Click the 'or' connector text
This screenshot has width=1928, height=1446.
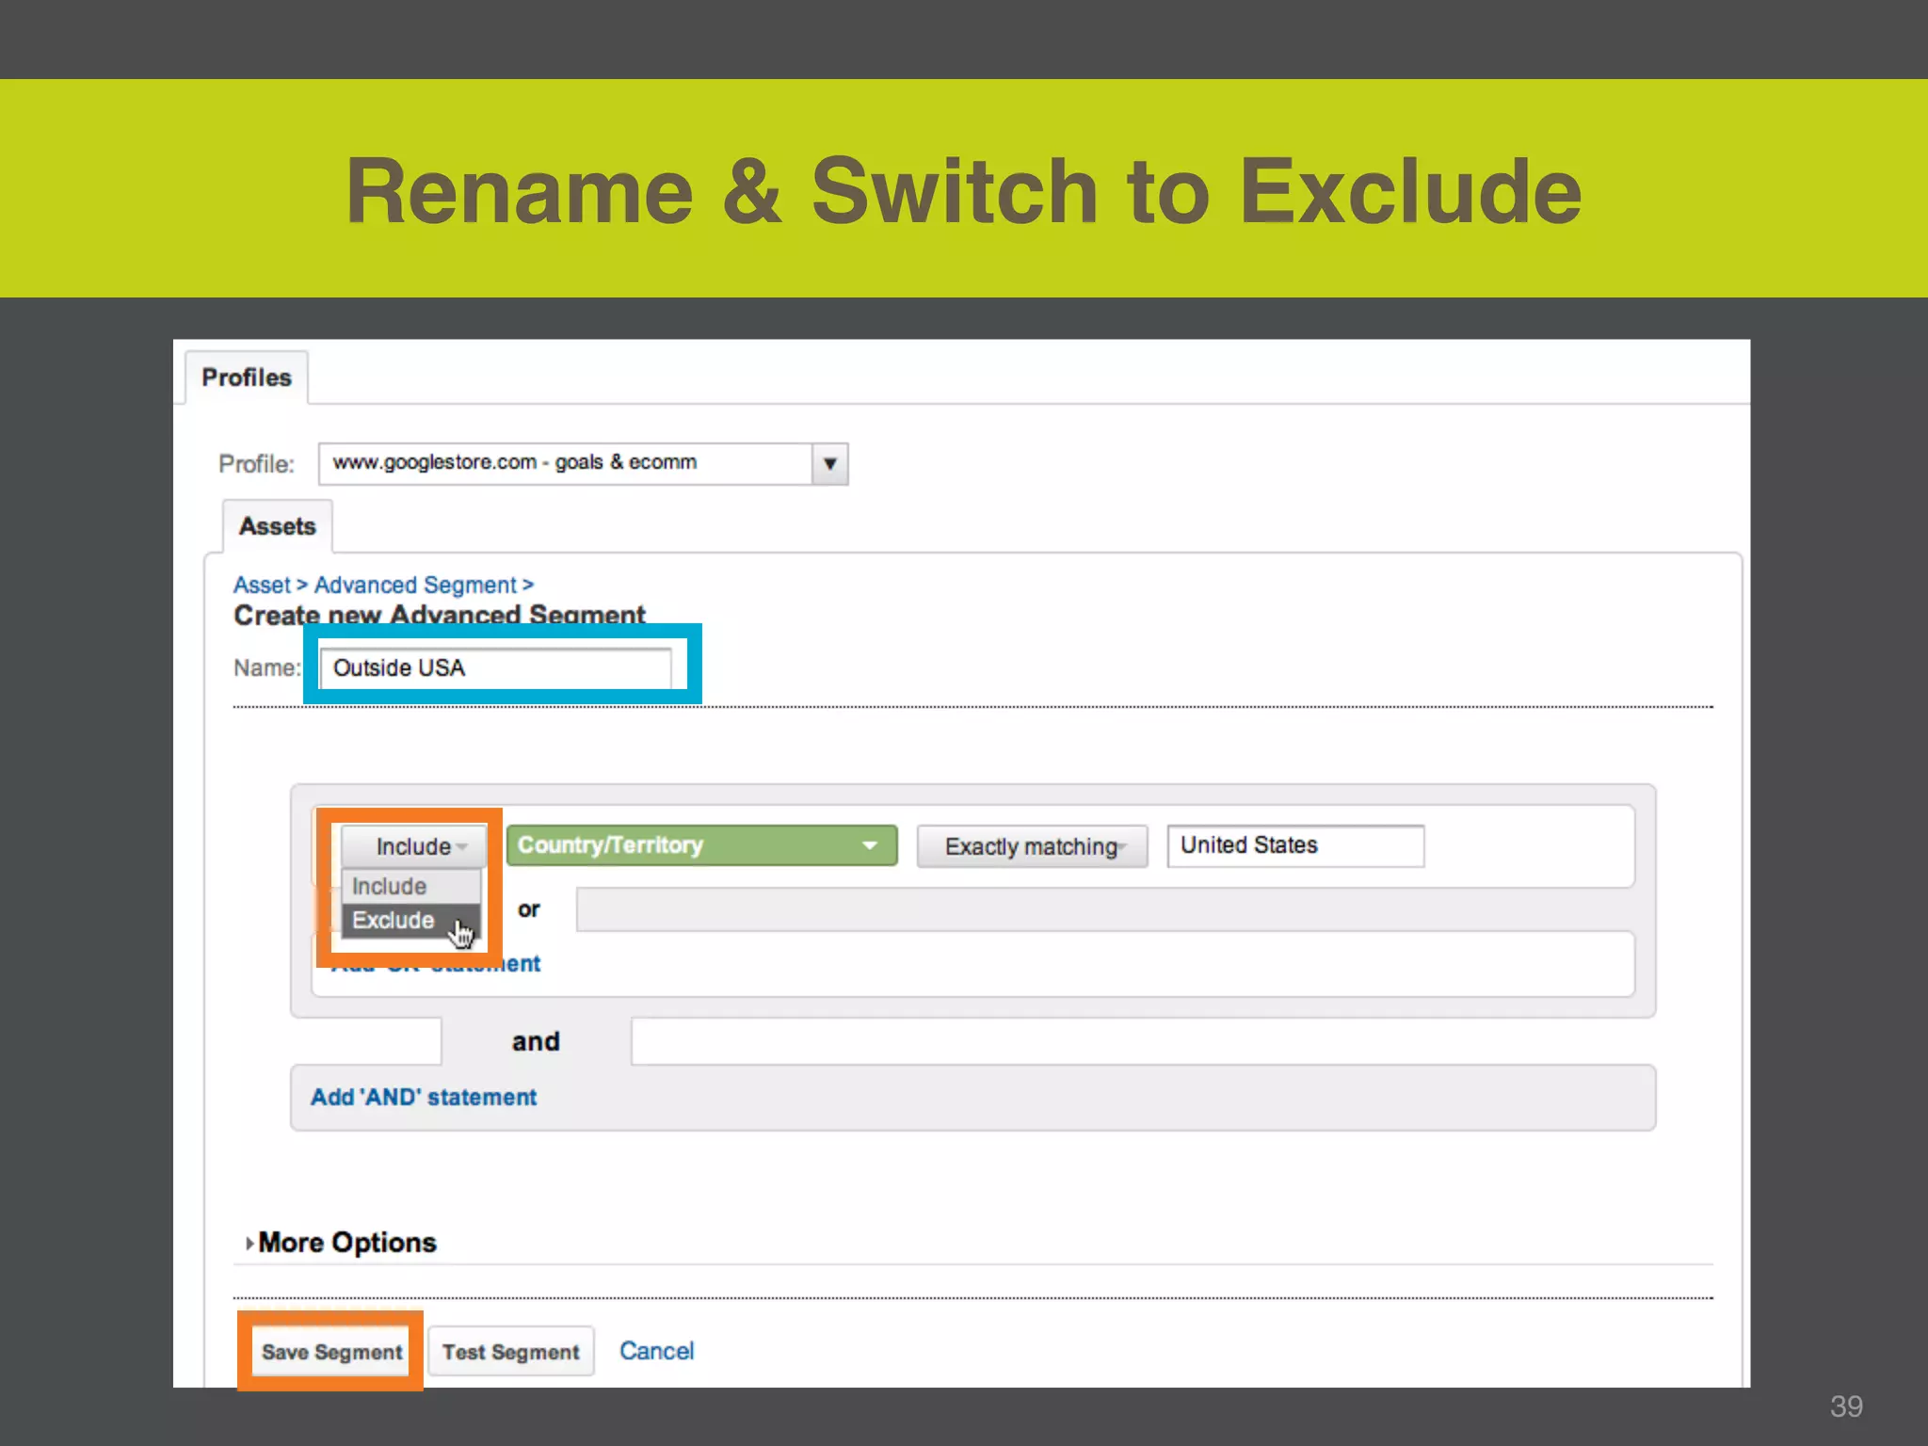(x=528, y=909)
